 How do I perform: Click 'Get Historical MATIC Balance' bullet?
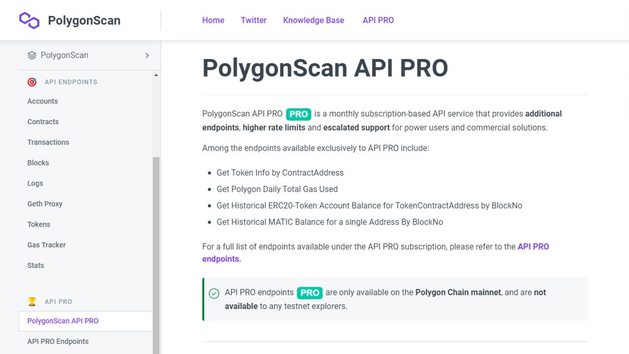click(330, 222)
